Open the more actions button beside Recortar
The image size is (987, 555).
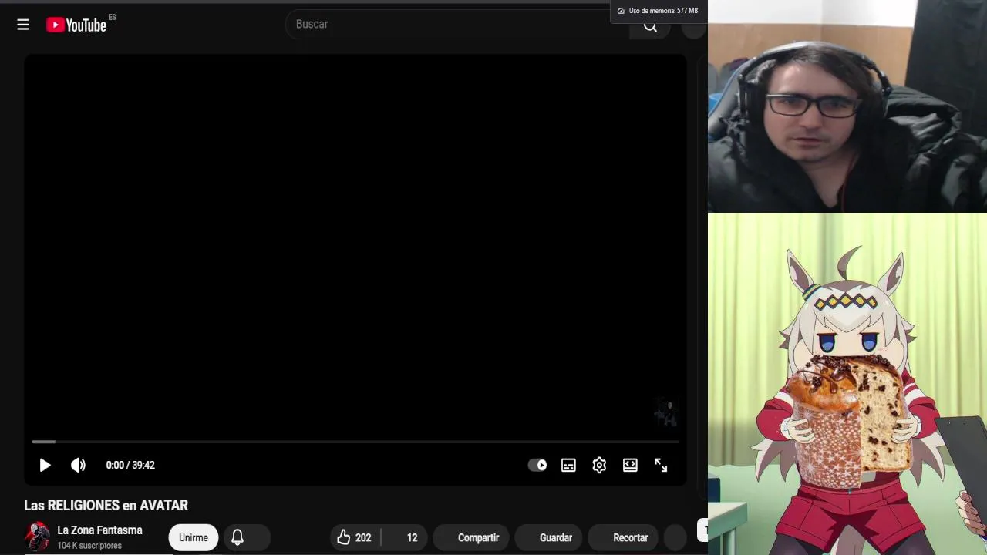point(675,537)
